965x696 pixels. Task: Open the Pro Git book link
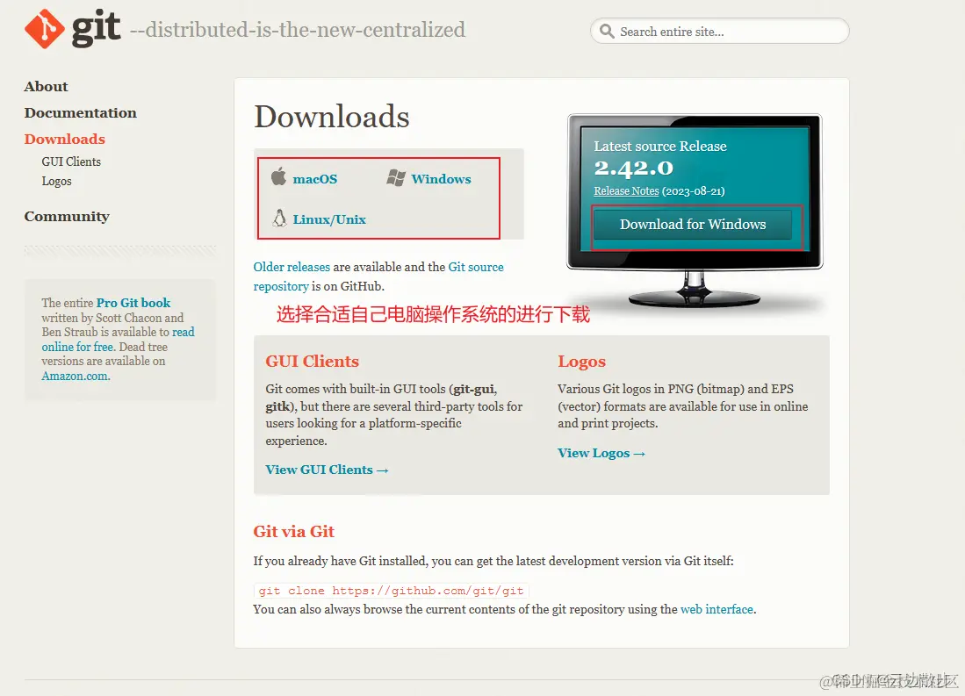pyautogui.click(x=133, y=303)
